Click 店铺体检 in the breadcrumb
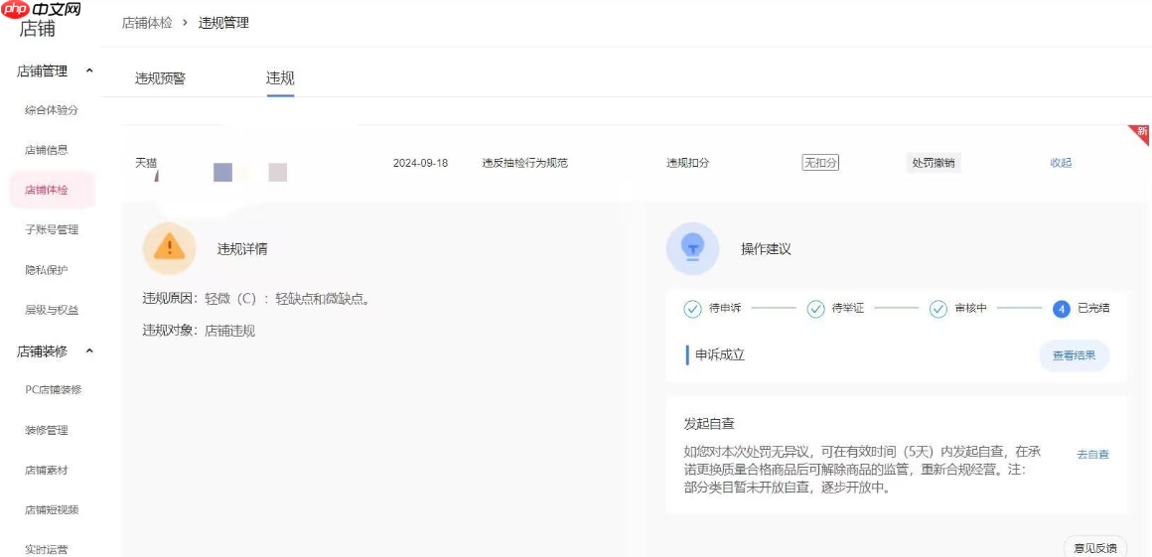Image resolution: width=1152 pixels, height=557 pixels. click(147, 23)
